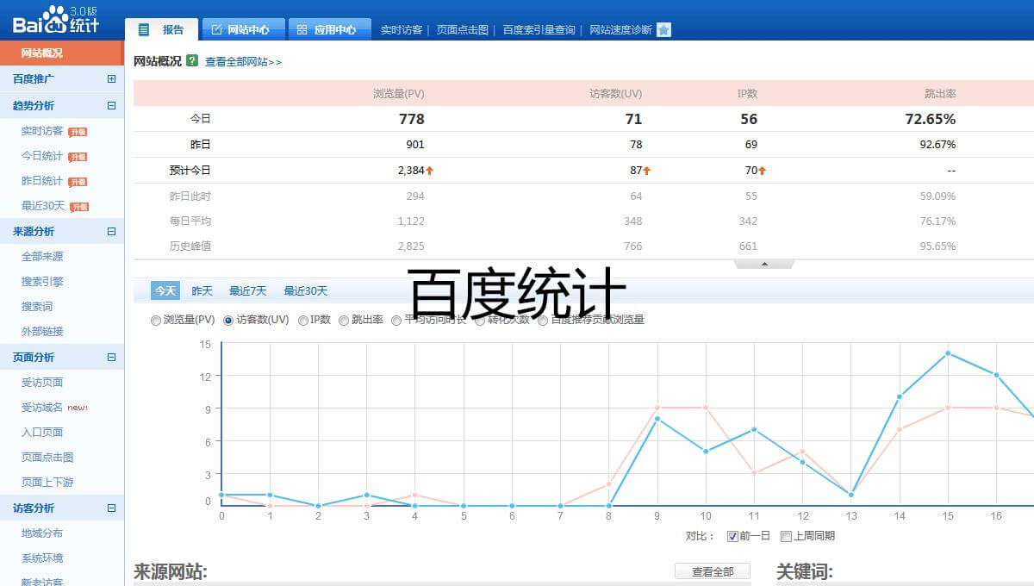Click today's bounce rate 72.65%
This screenshot has height=586, width=1034.
[x=931, y=119]
